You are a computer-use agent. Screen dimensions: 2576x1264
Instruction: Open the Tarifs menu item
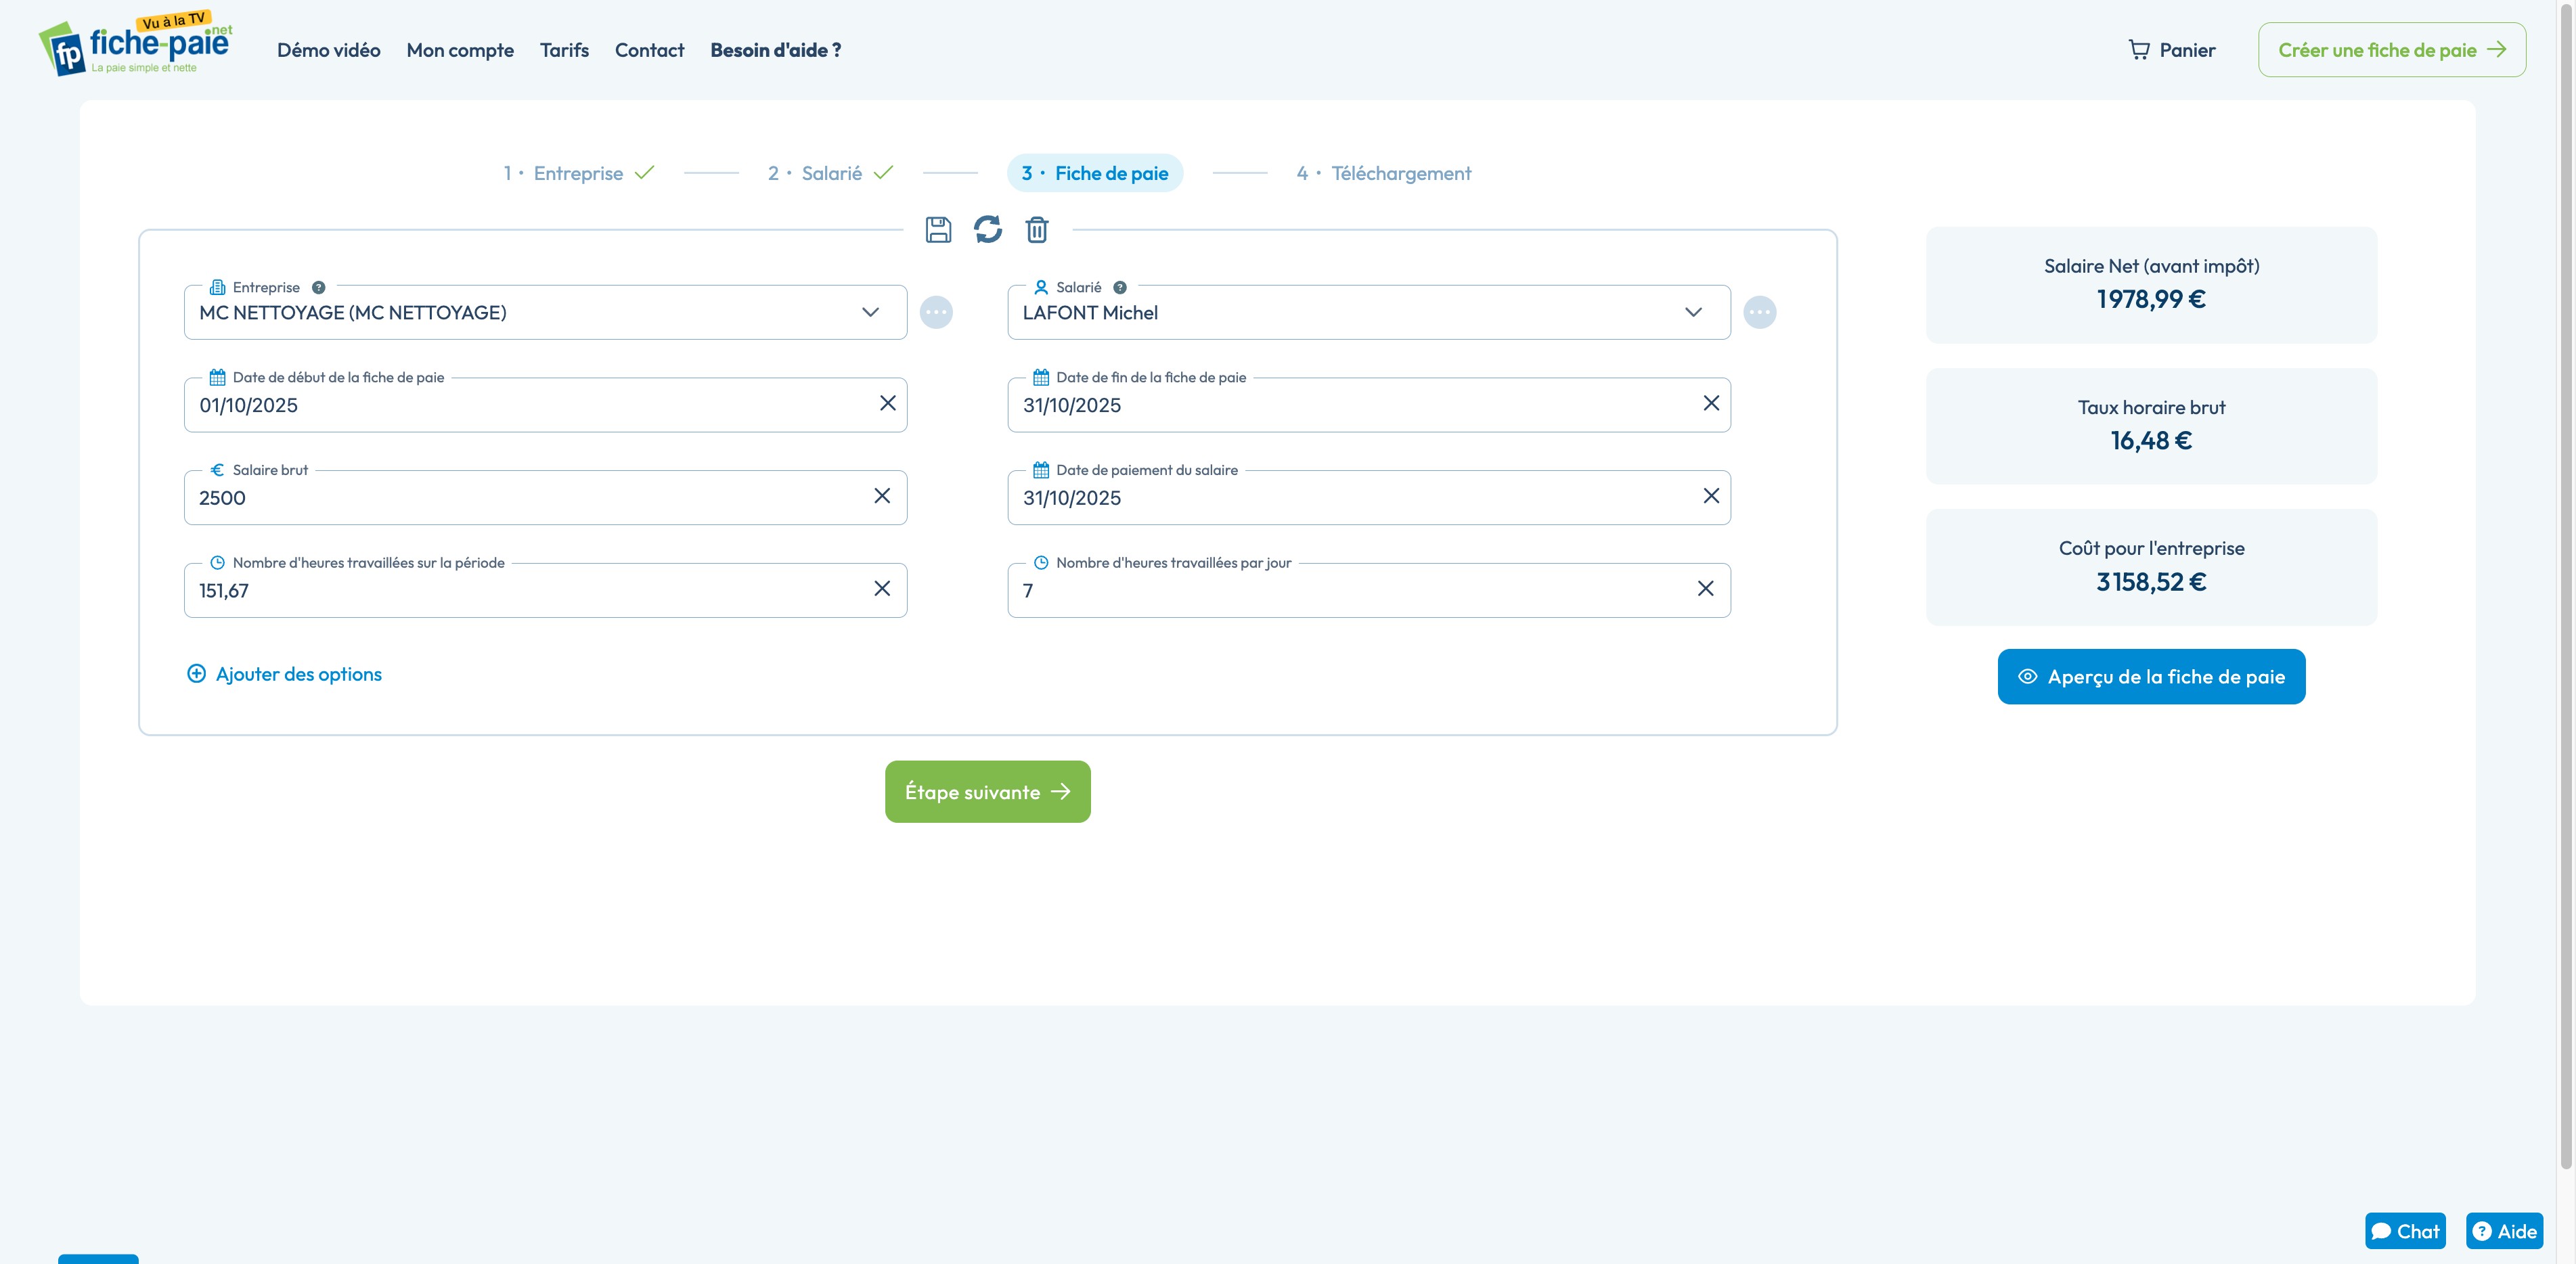[564, 50]
